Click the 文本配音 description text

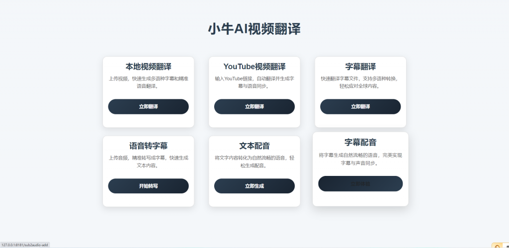click(x=254, y=162)
